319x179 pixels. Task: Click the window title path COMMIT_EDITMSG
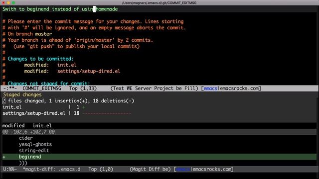pos(159,2)
